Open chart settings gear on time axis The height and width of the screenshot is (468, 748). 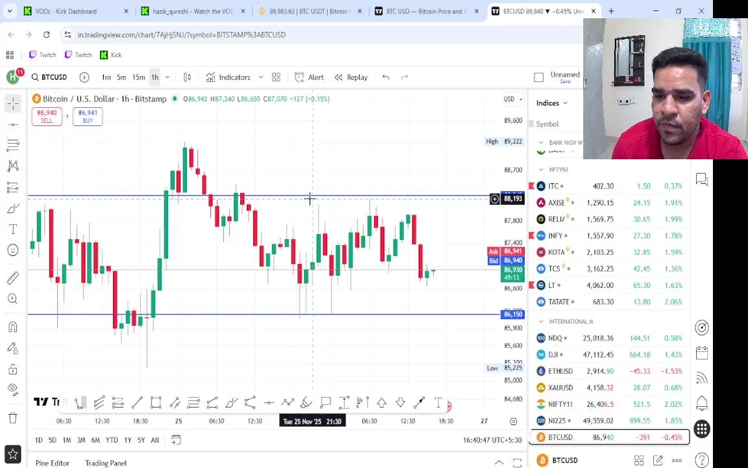point(514,421)
